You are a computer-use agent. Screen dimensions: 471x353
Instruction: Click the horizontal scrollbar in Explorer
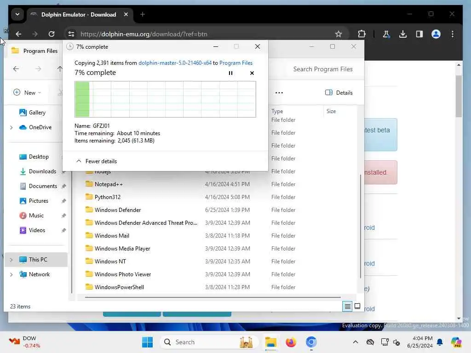point(213,297)
